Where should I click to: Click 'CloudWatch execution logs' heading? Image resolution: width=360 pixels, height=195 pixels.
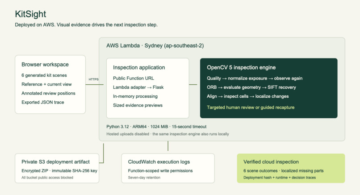[159, 162]
